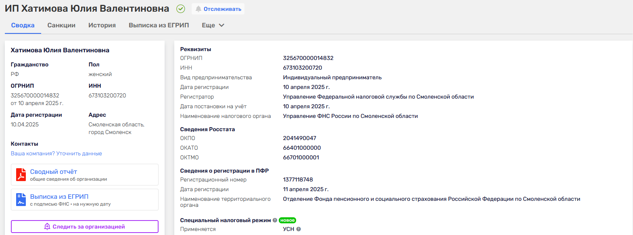Click the УСН tax regime value

tap(288, 229)
